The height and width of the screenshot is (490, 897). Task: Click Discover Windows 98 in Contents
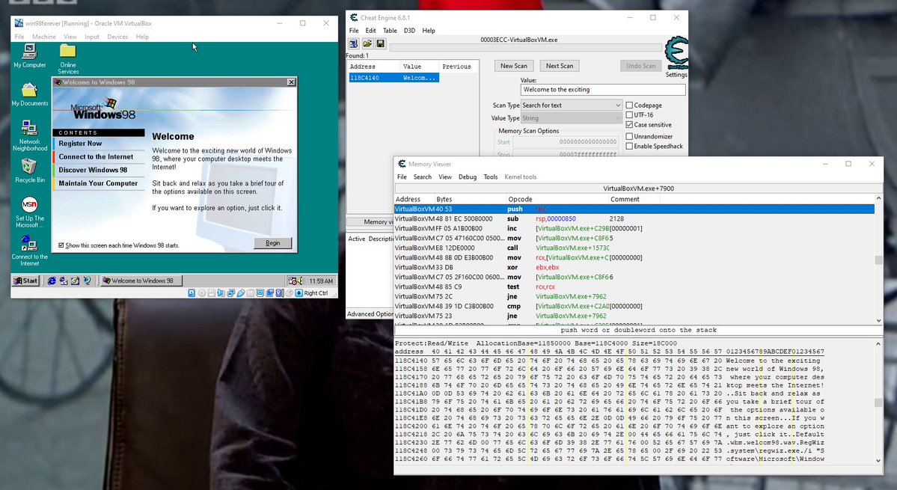pos(99,170)
